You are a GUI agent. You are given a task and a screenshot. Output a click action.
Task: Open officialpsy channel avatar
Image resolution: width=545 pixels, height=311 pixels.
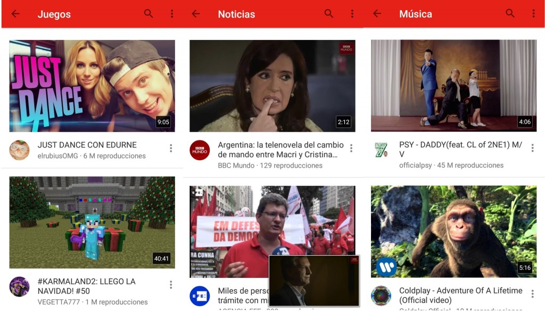[381, 150]
